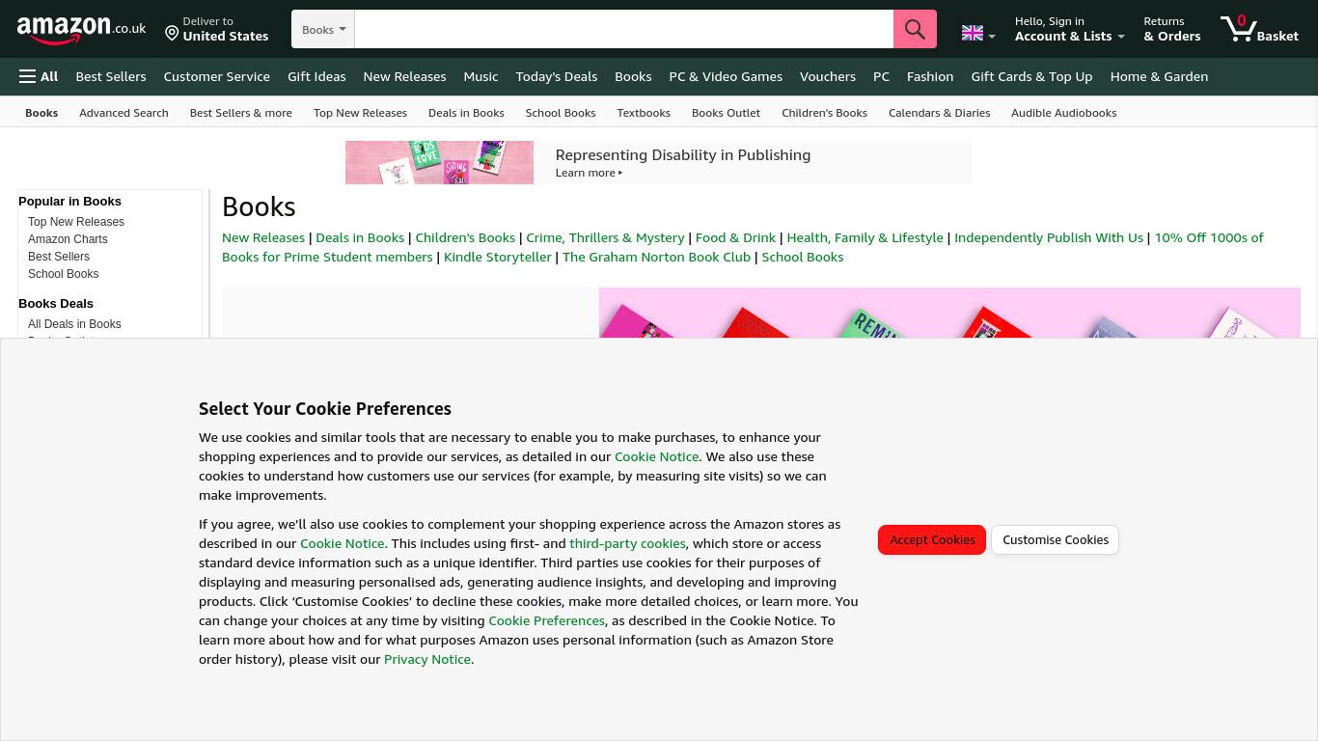Screen dimensions: 1318x741
Task: Open the Books search category dropdown
Action: click(323, 29)
